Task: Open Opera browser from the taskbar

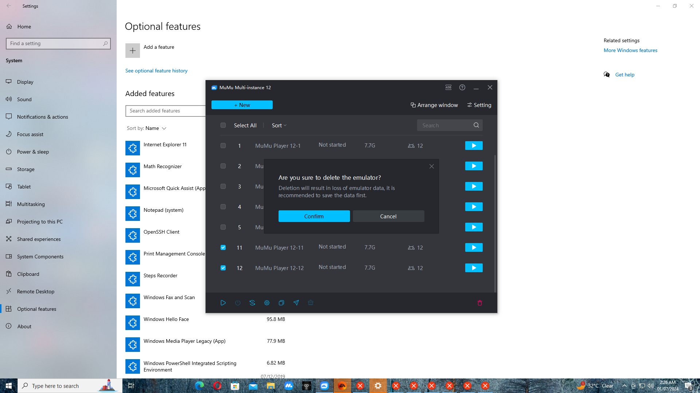Action: tap(217, 386)
